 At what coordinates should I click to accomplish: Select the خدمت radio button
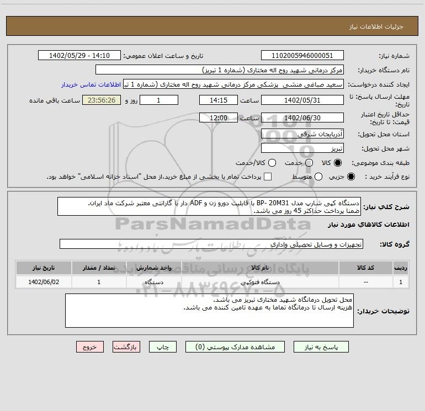pyautogui.click(x=309, y=163)
